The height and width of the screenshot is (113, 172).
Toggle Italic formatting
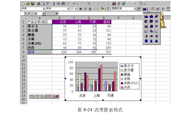tap(85, 9)
